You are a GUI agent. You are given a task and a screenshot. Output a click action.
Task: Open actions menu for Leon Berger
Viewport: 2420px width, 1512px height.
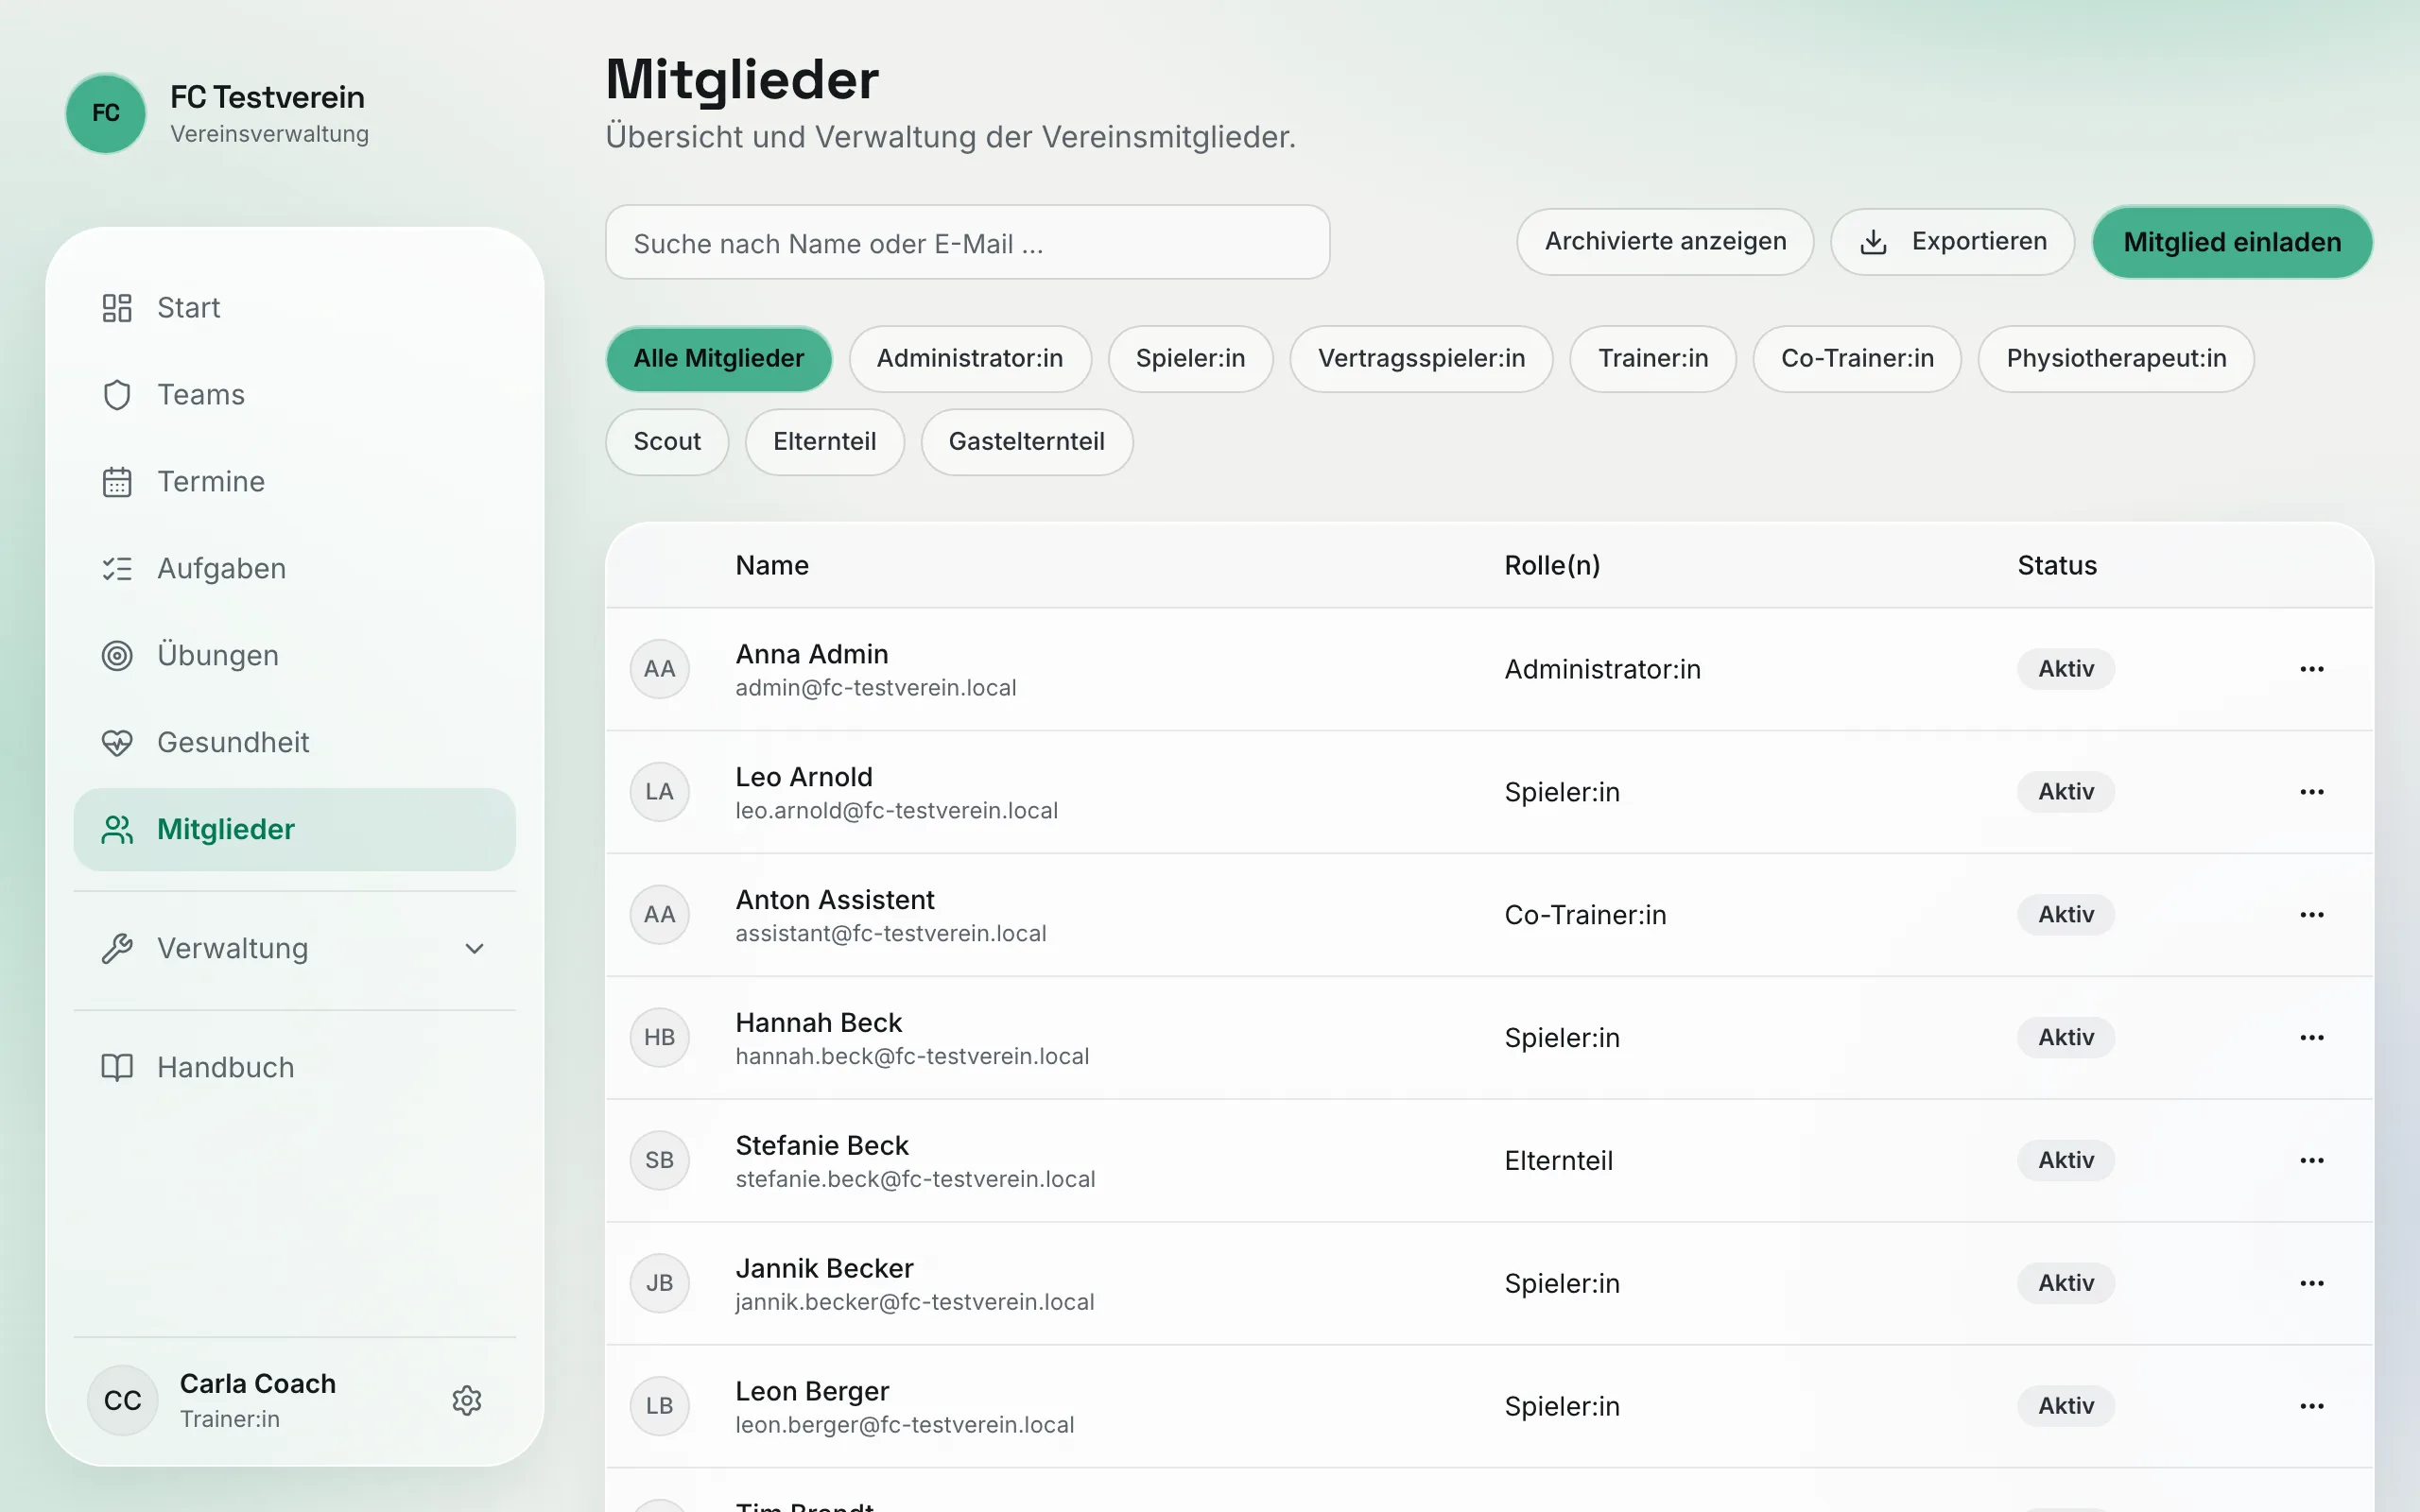(2312, 1407)
